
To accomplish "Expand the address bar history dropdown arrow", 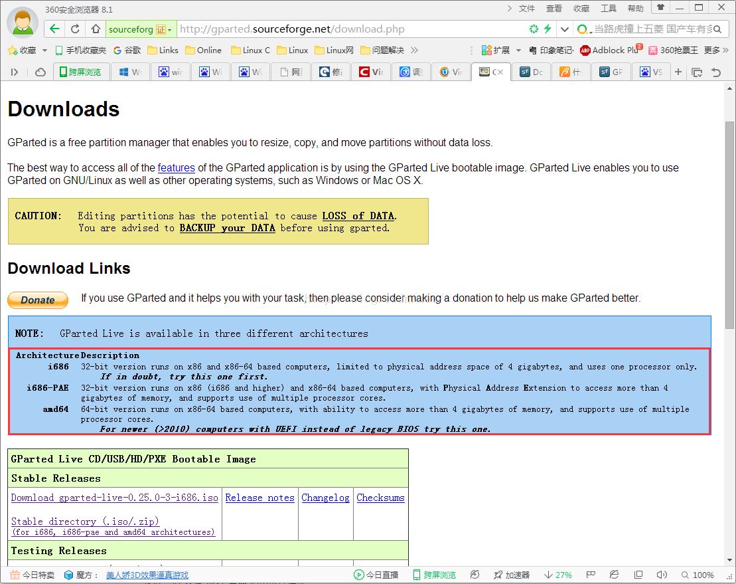I will (x=564, y=29).
